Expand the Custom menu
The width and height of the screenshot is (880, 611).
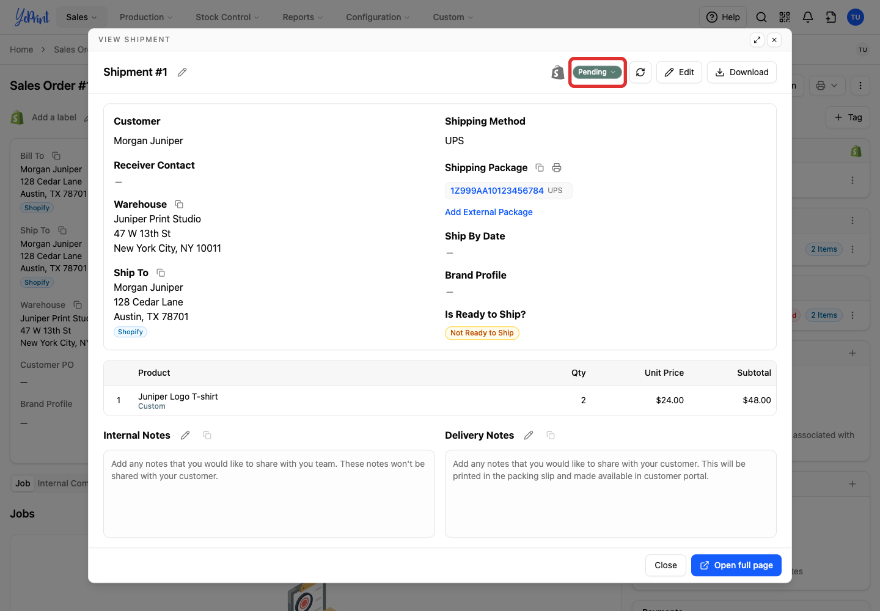click(453, 17)
